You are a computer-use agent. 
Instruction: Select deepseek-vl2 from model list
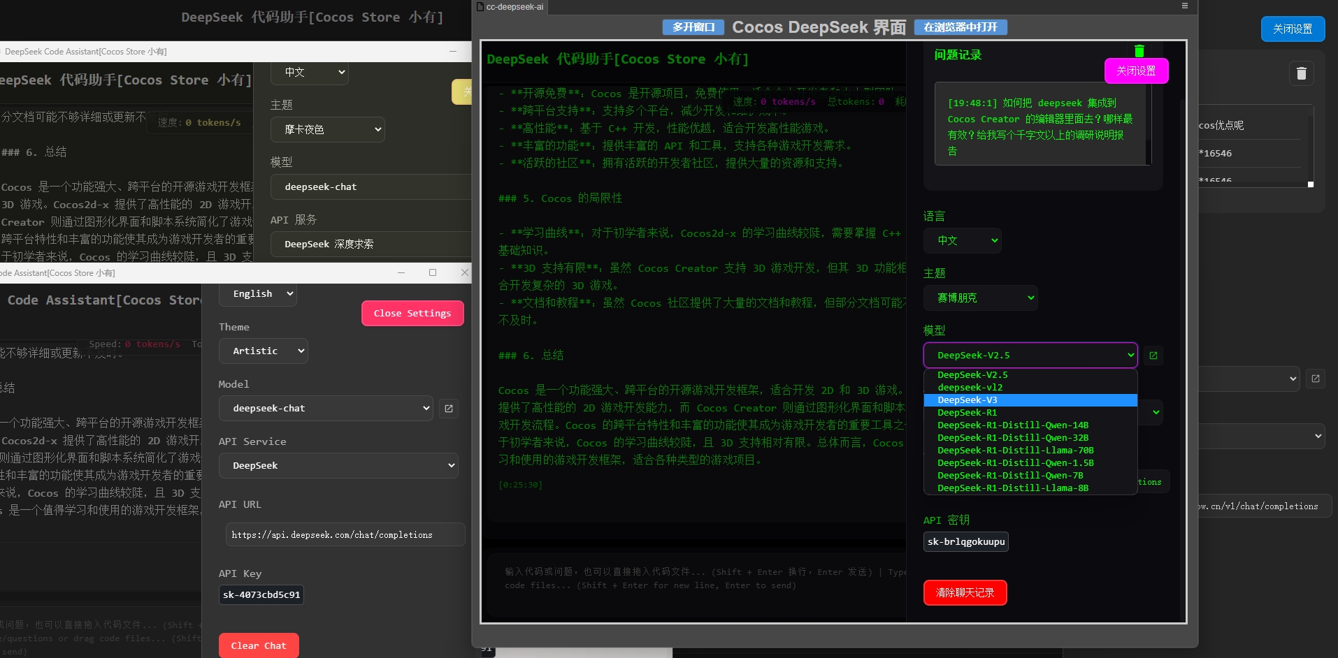coord(1030,388)
